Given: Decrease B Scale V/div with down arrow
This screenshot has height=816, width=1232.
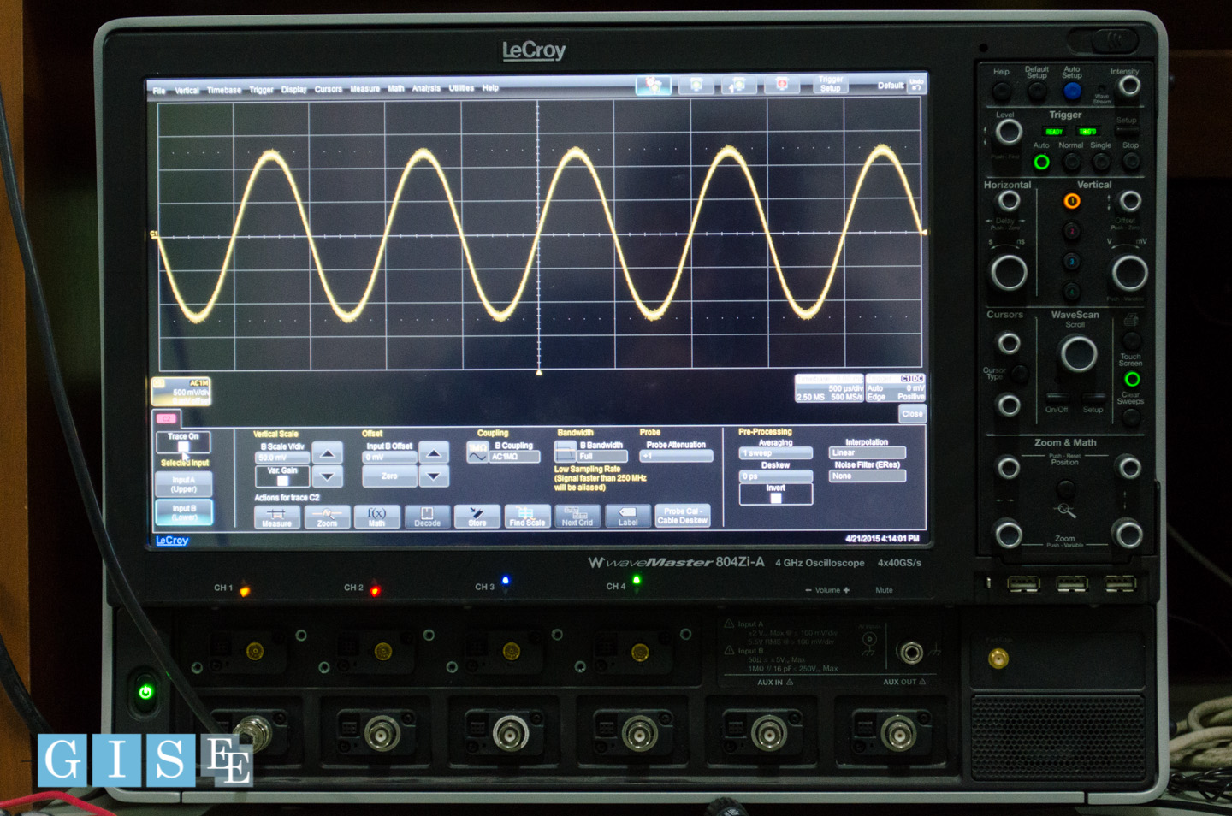Looking at the screenshot, I should (328, 476).
